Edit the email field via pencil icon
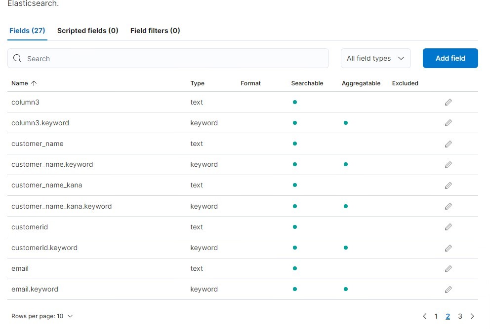Image resolution: width=490 pixels, height=329 pixels. point(448,269)
